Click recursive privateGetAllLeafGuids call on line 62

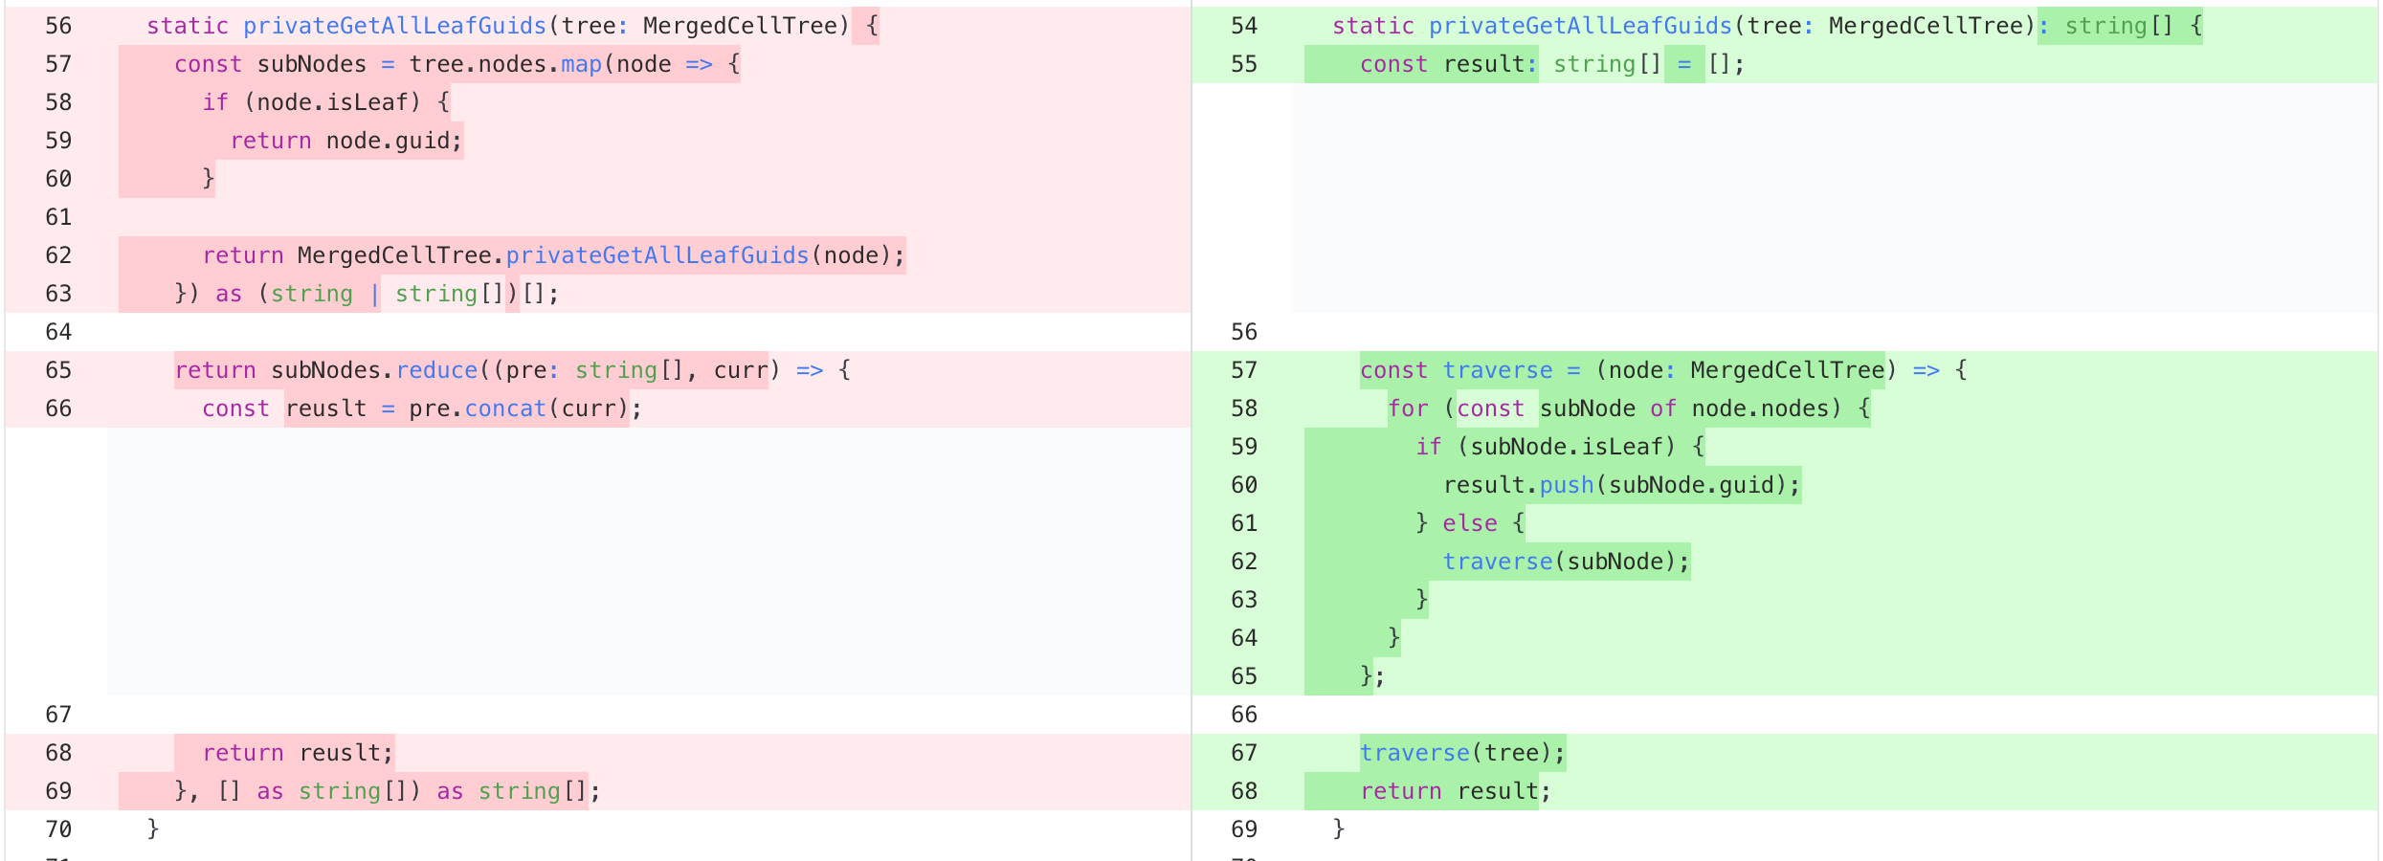657,255
